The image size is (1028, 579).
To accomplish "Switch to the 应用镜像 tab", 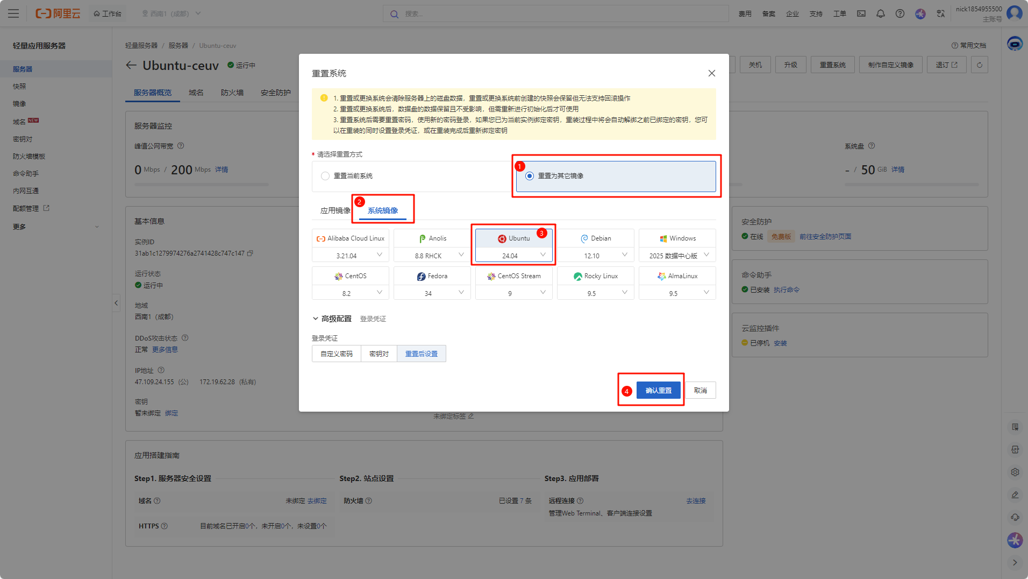I will (334, 210).
